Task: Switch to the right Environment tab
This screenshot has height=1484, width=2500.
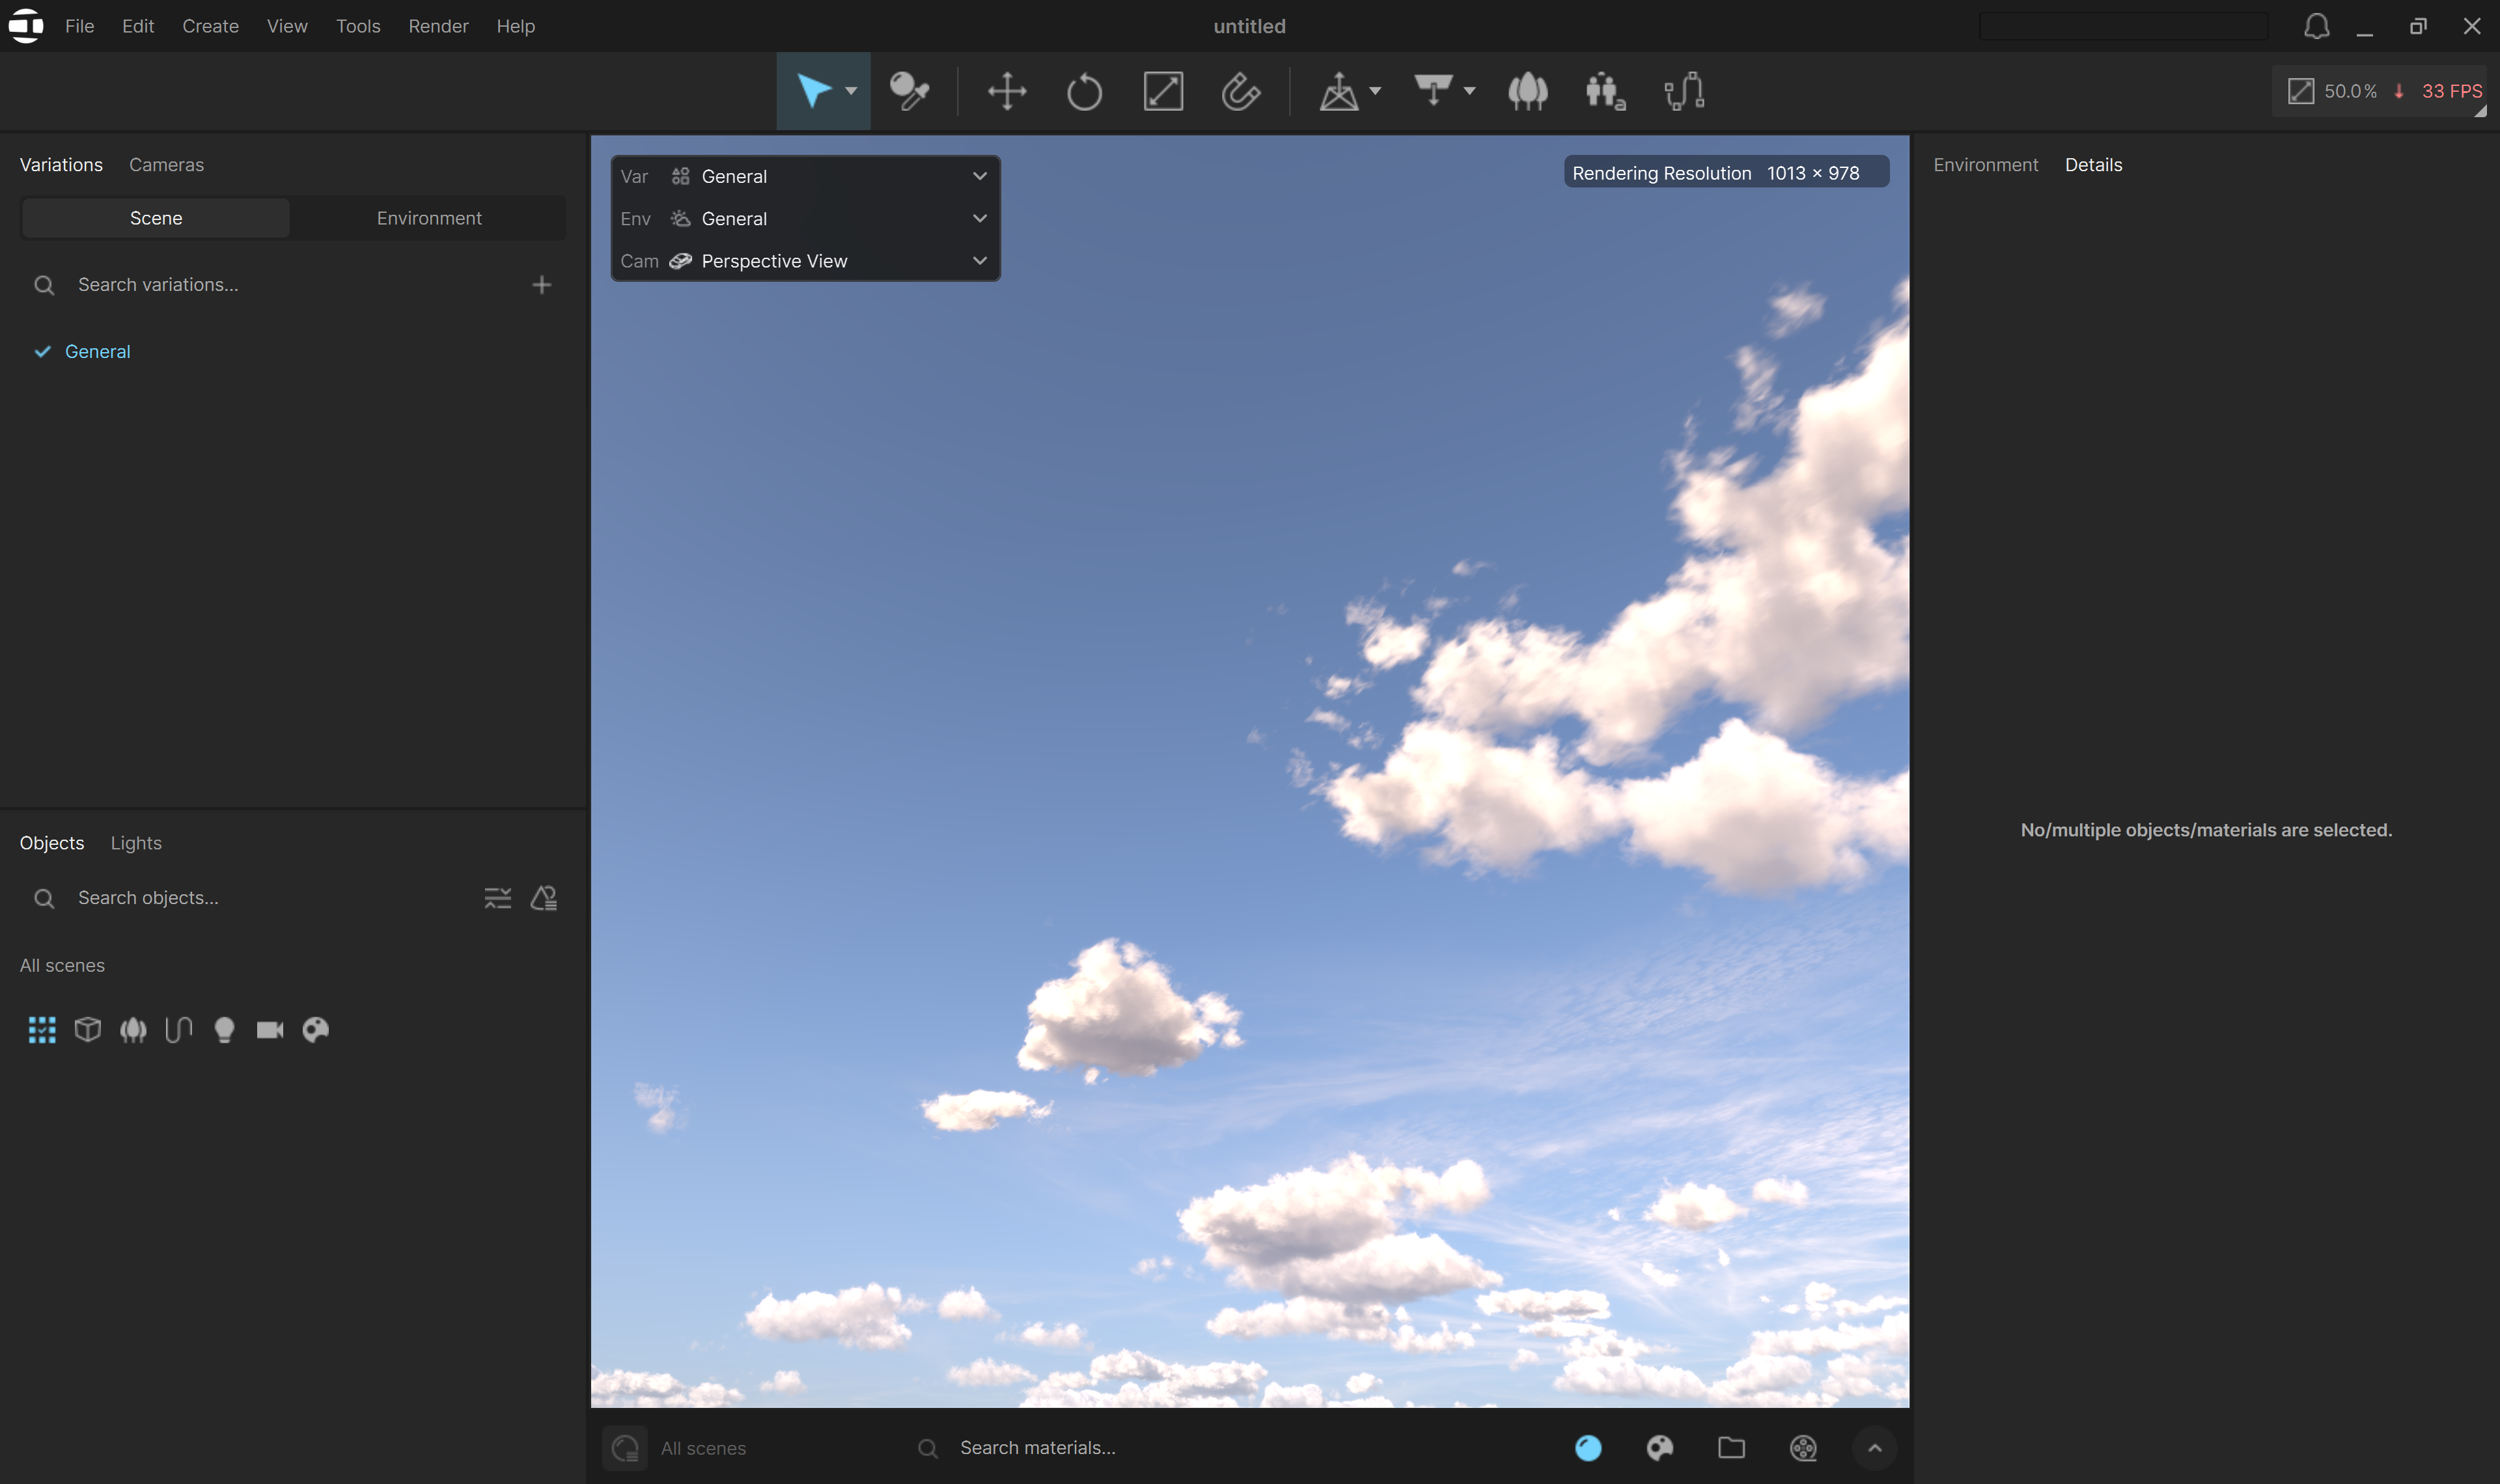Action: (1985, 165)
